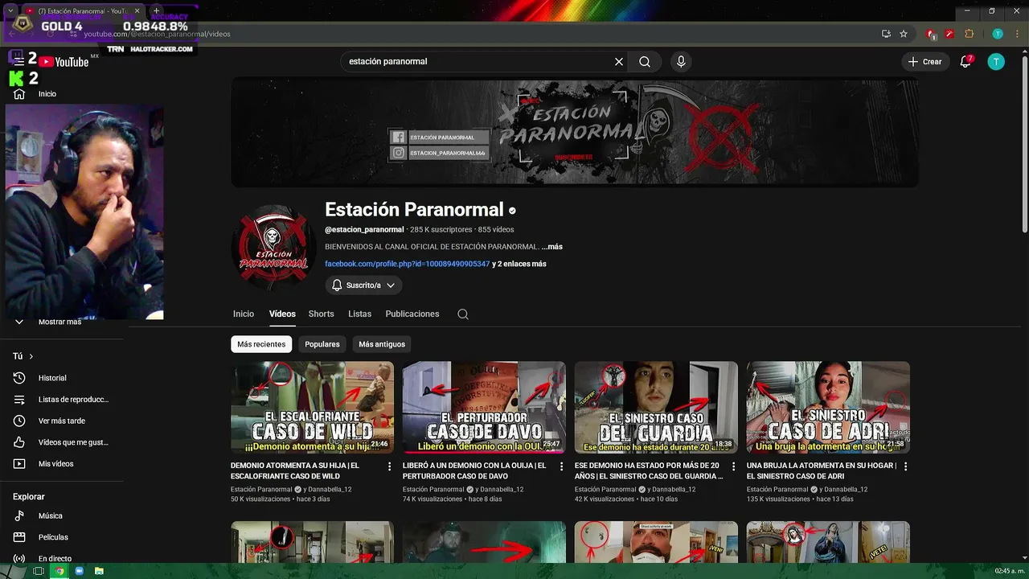Search within channel using magnifier icon
The width and height of the screenshot is (1029, 579).
[x=463, y=314]
